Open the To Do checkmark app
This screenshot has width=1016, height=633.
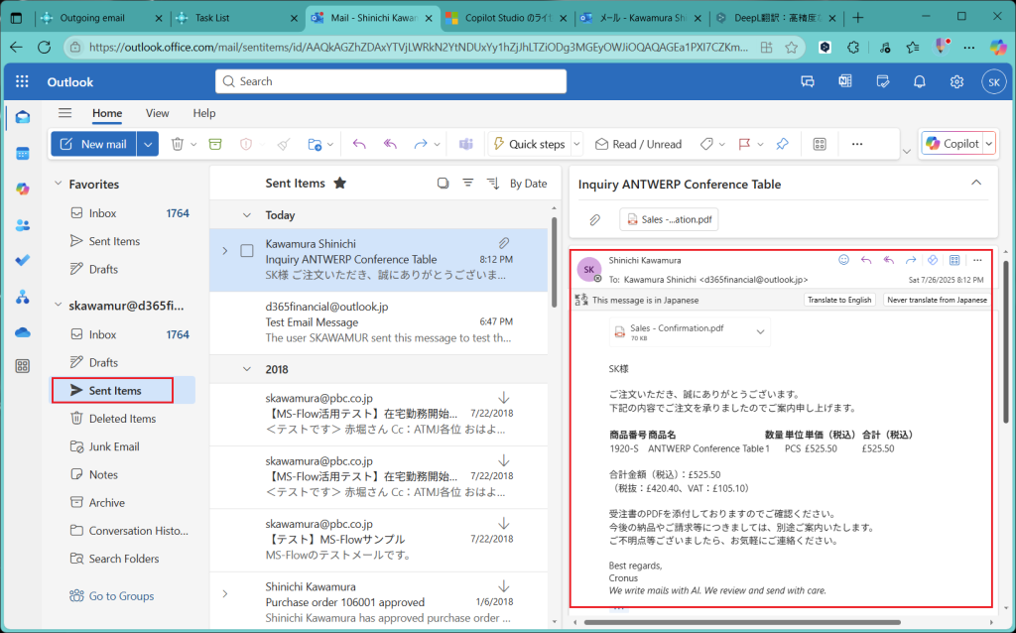coord(23,260)
